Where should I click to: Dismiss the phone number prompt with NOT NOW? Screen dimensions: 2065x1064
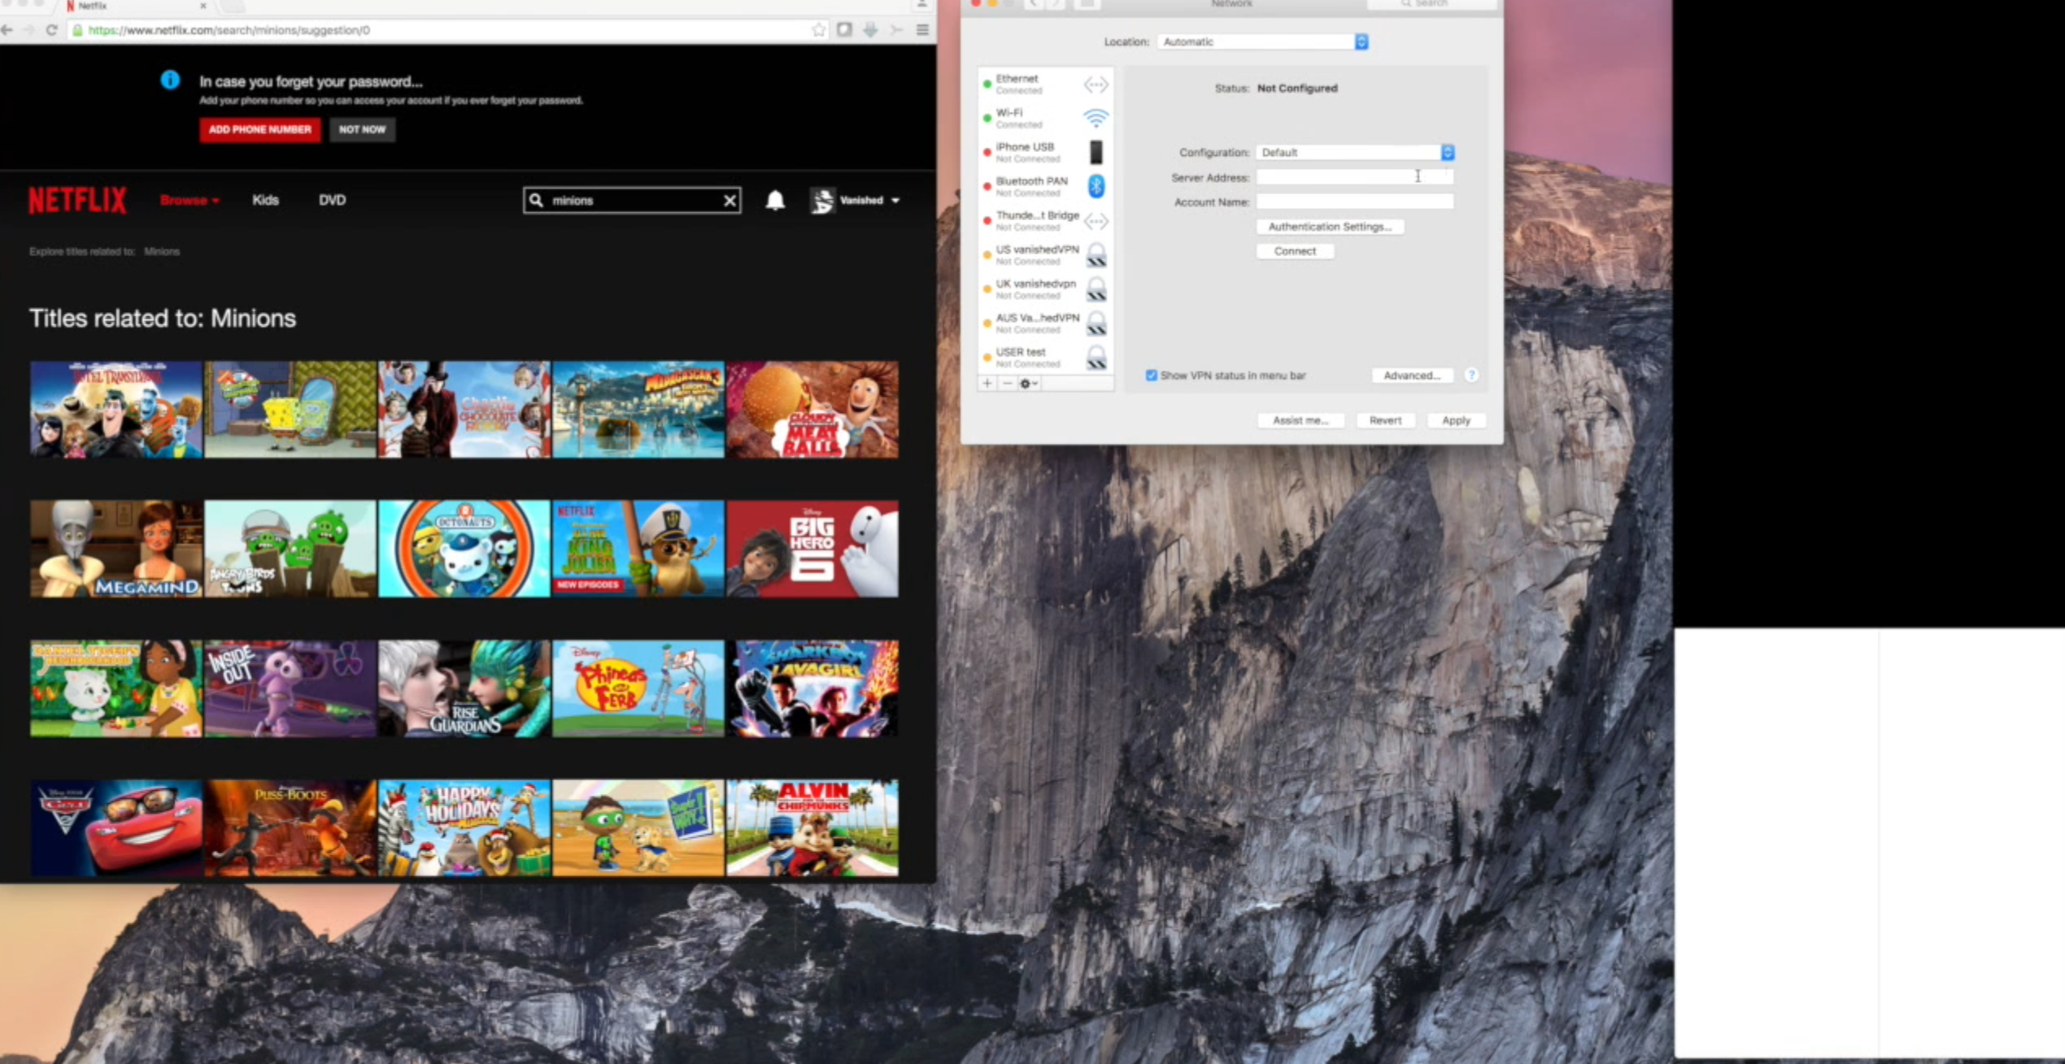(362, 129)
